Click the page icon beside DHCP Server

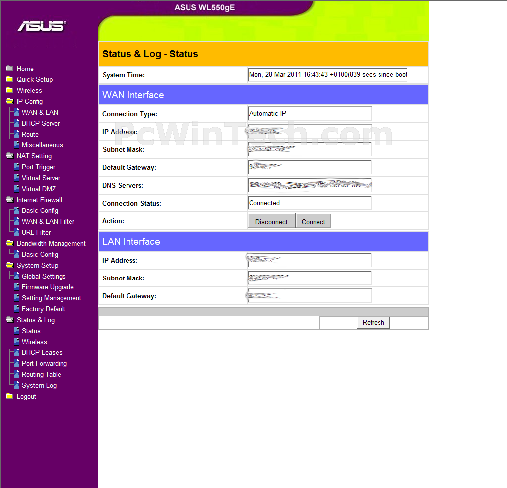click(x=16, y=123)
